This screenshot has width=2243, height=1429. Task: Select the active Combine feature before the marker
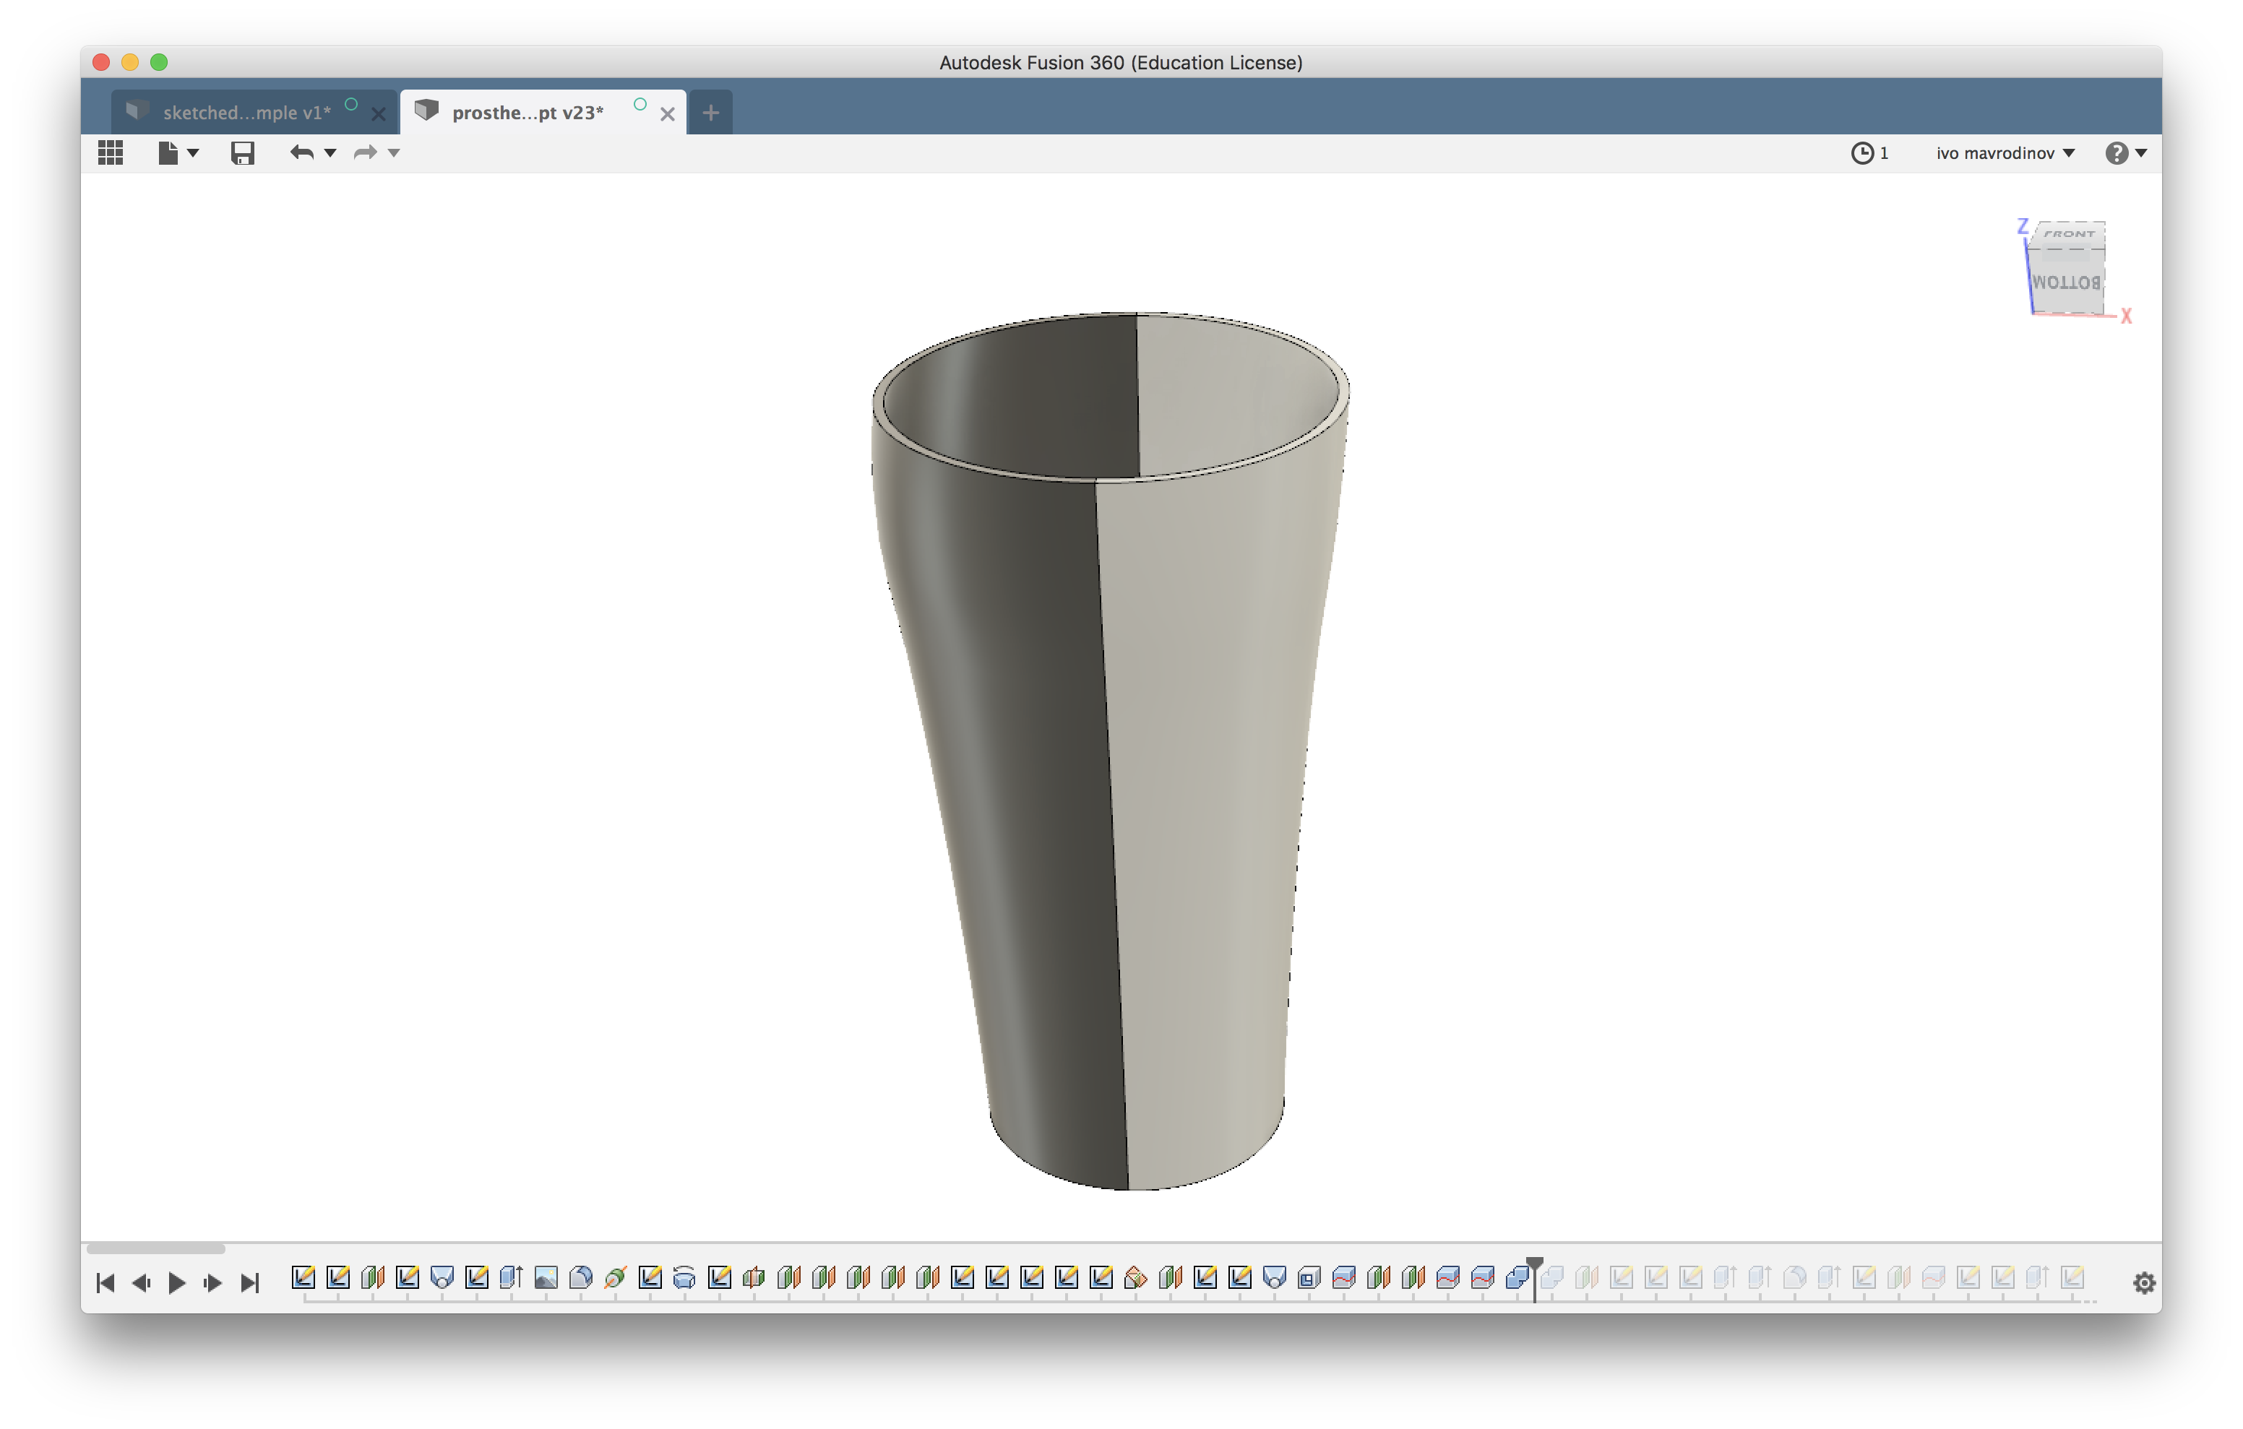1517,1277
